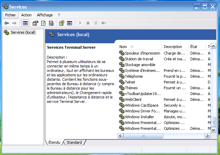
Task: Open the Fichier menu
Action: point(10,15)
